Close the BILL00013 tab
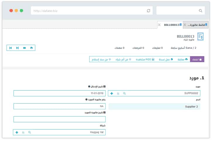 pyautogui.click(x=159, y=25)
